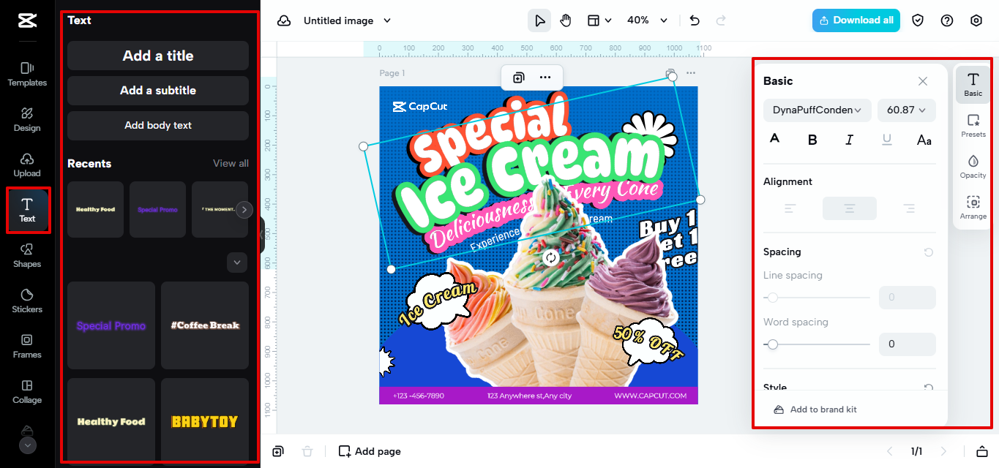999x468 pixels.
Task: Choose Healthy Food recent text preset
Action: coord(96,210)
